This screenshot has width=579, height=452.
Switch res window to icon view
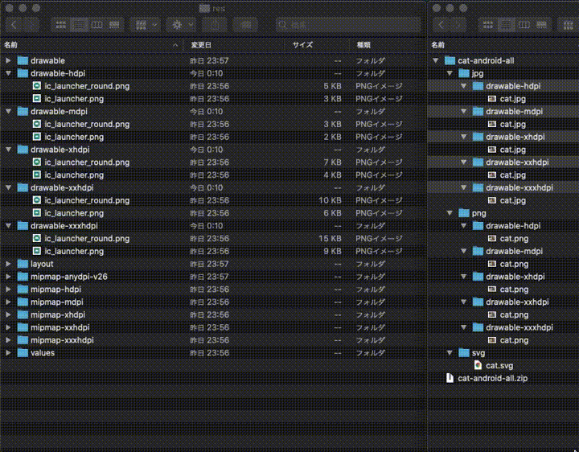click(60, 25)
